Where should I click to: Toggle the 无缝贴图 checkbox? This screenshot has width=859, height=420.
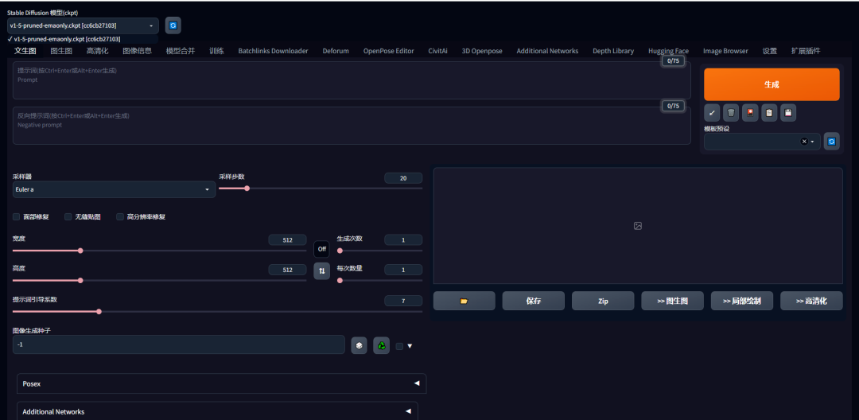(68, 216)
